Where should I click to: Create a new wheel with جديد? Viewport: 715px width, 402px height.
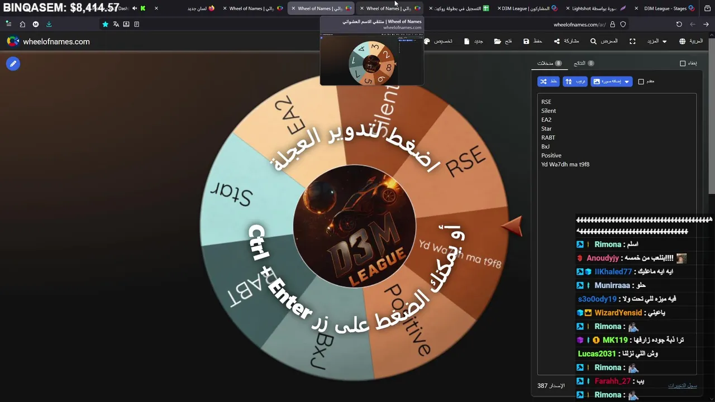point(474,41)
